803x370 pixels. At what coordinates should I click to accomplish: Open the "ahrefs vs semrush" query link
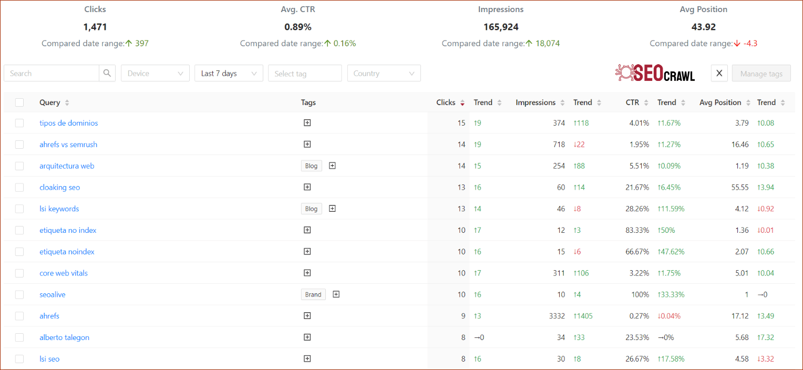point(68,144)
